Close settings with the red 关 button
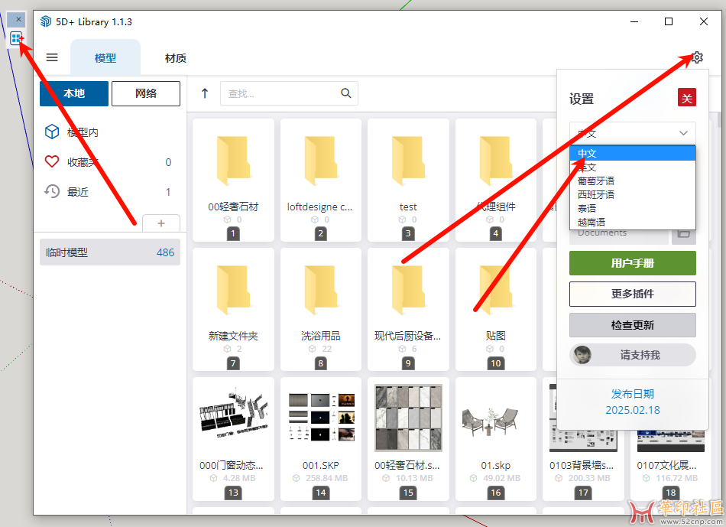The width and height of the screenshot is (726, 527). click(x=686, y=98)
